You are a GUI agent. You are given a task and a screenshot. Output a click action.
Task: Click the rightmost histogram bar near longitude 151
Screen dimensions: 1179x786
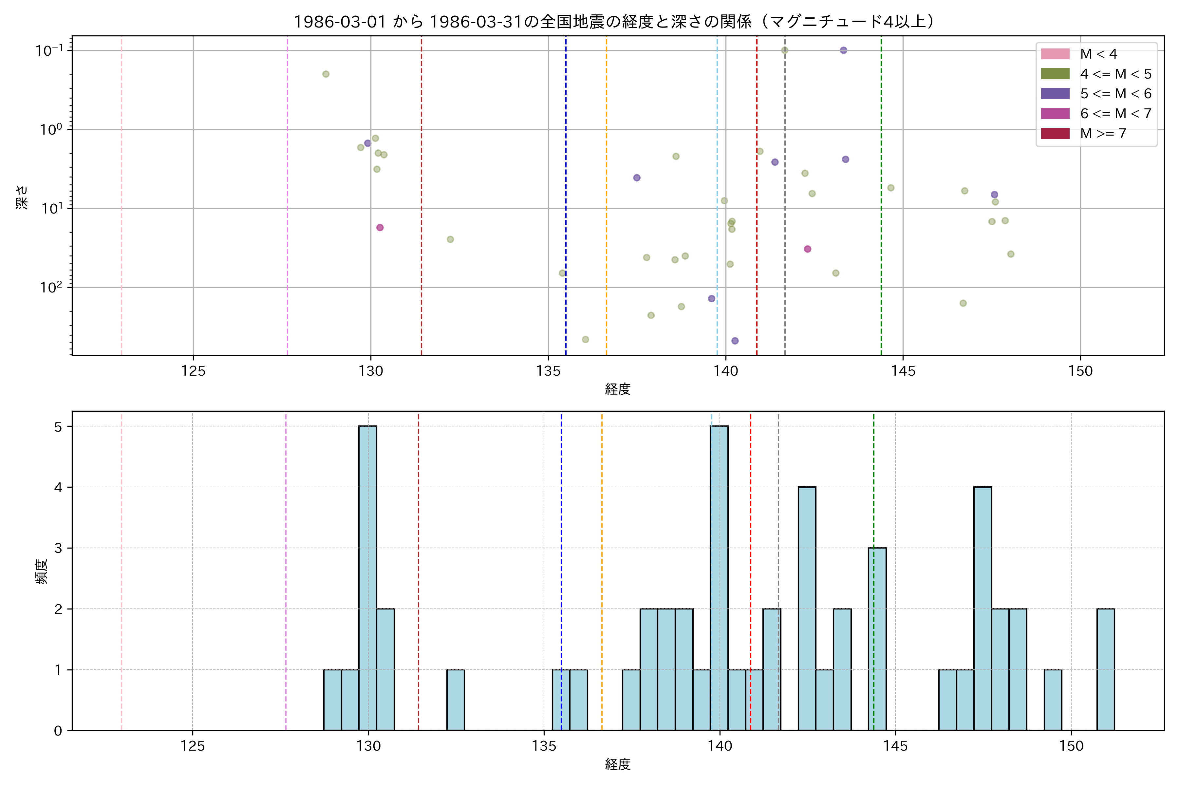1105,669
